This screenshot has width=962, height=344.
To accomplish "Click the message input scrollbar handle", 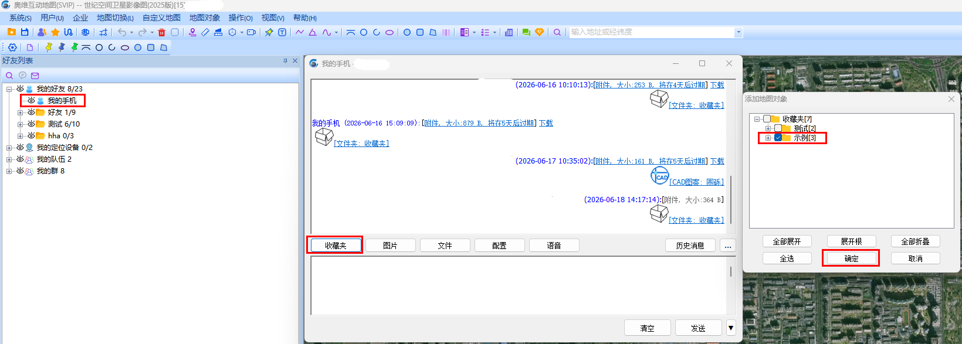I will (x=731, y=272).
